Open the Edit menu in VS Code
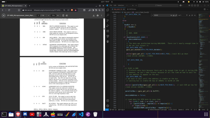 (115, 6)
